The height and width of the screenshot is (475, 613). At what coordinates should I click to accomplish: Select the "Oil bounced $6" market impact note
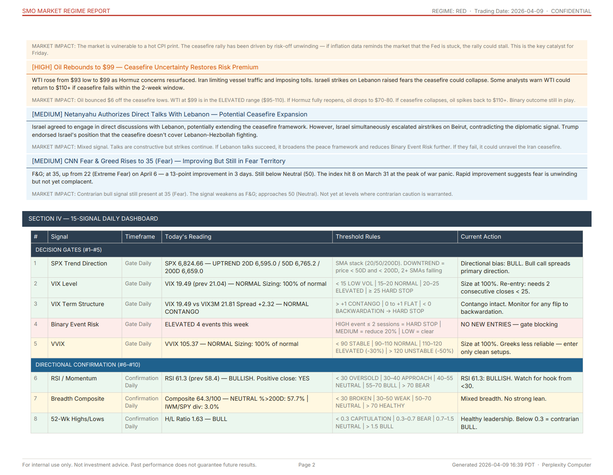303,100
